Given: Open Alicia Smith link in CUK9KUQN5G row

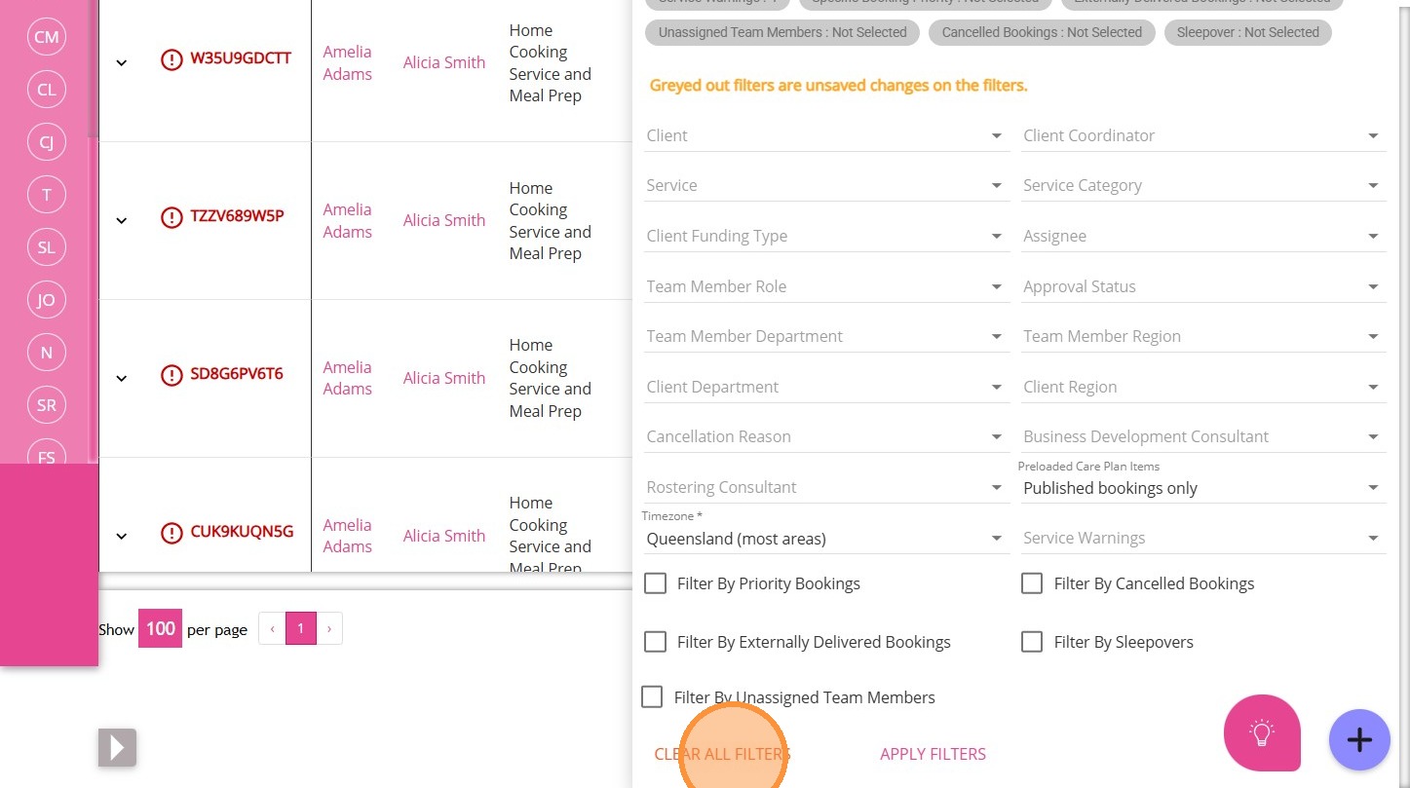Looking at the screenshot, I should [444, 536].
